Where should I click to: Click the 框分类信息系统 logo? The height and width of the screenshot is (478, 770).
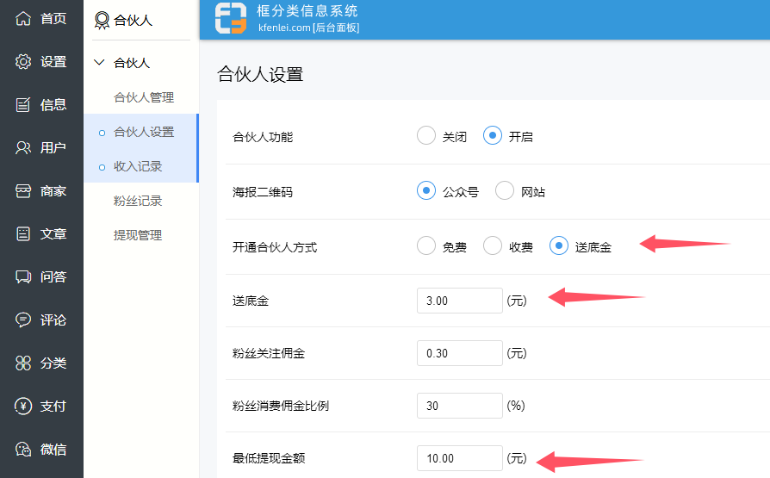tap(230, 18)
